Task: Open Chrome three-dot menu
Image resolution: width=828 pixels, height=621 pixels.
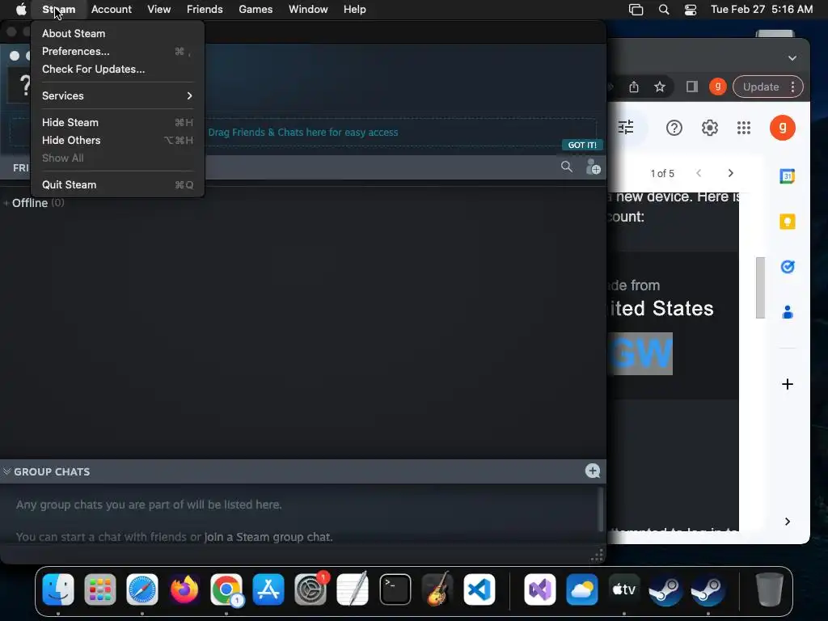Action: click(x=792, y=87)
